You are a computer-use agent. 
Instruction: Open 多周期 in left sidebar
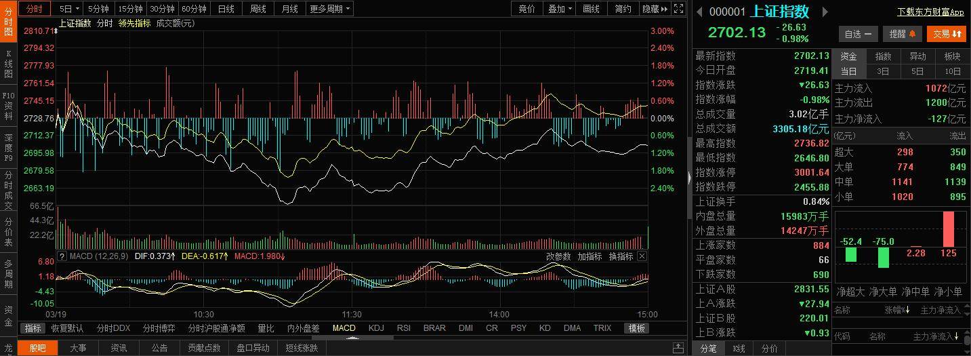[x=9, y=274]
